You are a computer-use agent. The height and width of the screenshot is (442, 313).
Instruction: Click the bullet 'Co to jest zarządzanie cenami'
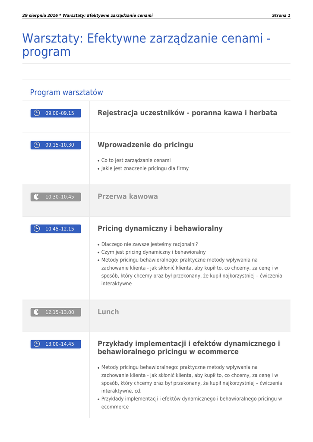136,160
